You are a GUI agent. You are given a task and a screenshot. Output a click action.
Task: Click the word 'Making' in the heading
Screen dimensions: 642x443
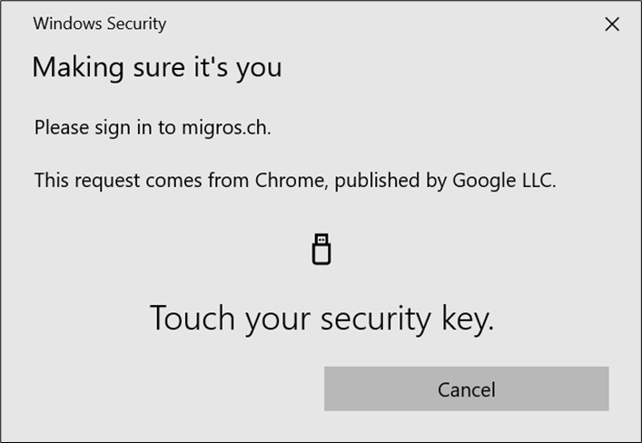pos(78,68)
